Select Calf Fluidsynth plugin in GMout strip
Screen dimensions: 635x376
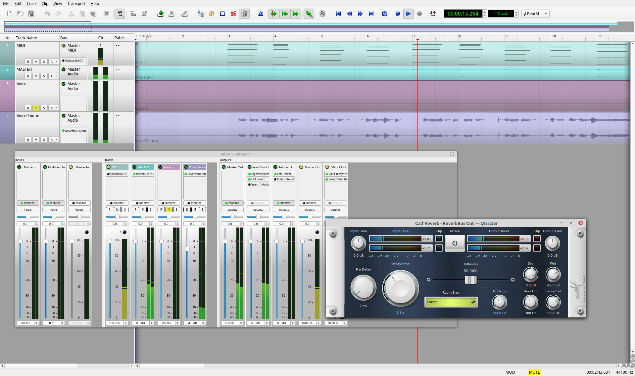tap(336, 174)
